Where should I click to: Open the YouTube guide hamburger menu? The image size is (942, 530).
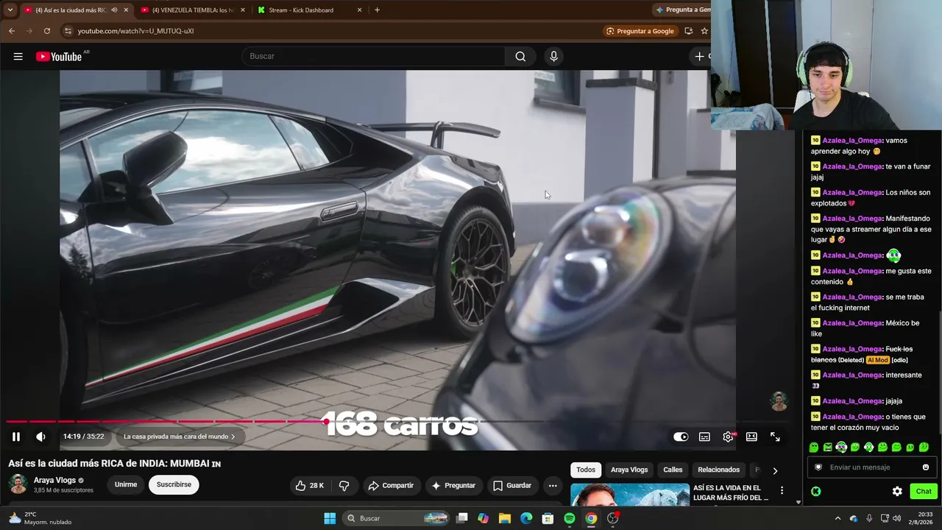click(18, 57)
